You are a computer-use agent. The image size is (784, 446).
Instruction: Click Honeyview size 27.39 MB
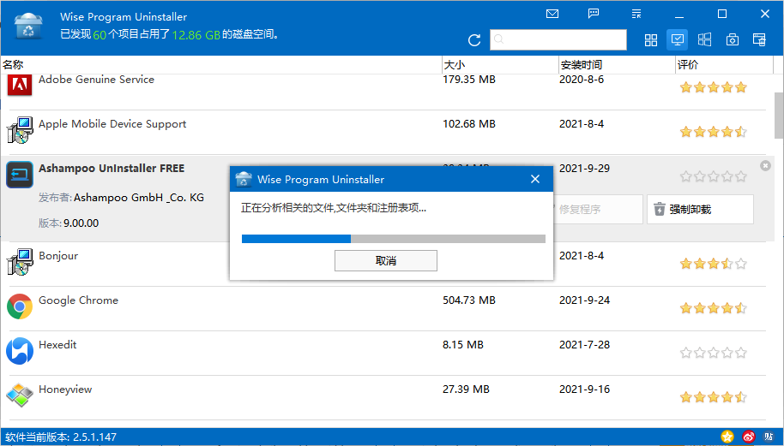(466, 390)
